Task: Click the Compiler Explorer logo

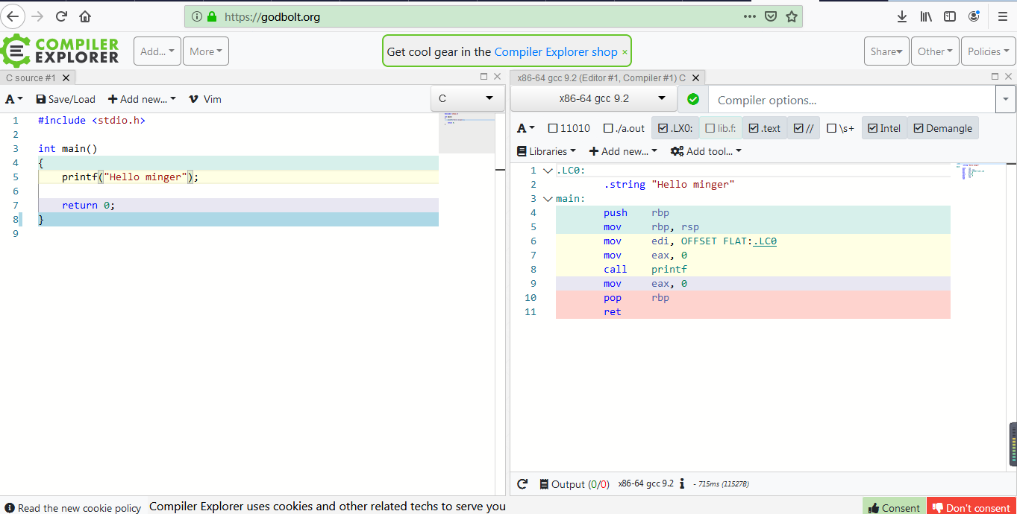Action: pyautogui.click(x=60, y=51)
